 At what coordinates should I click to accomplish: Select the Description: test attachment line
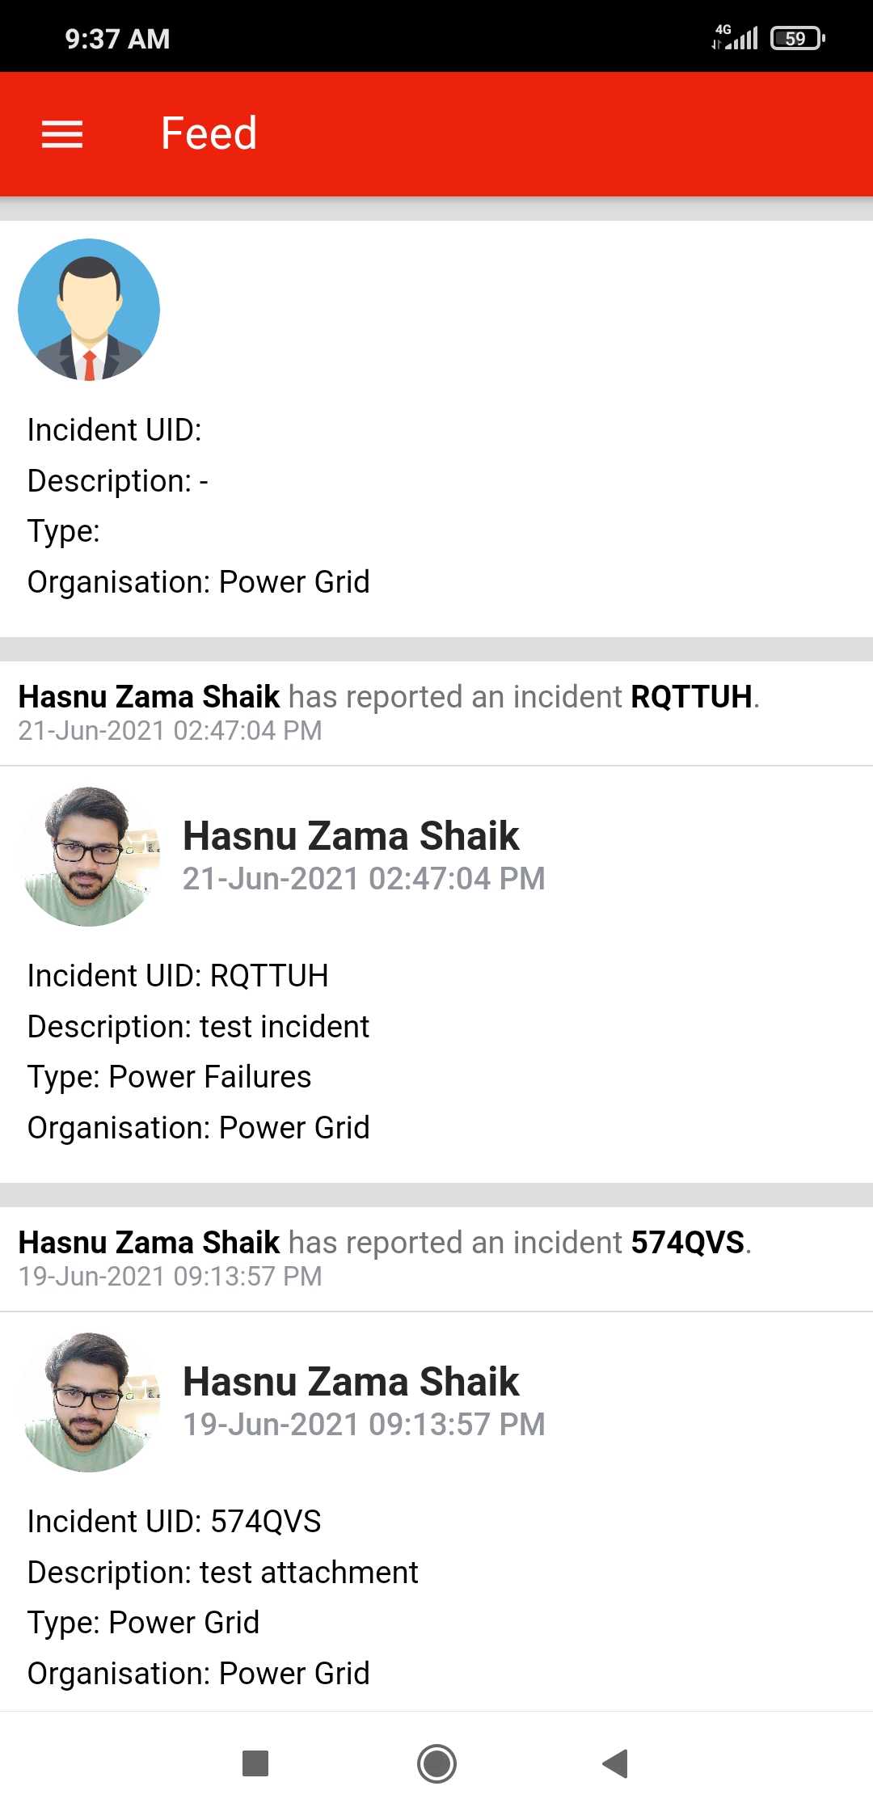[223, 1573]
